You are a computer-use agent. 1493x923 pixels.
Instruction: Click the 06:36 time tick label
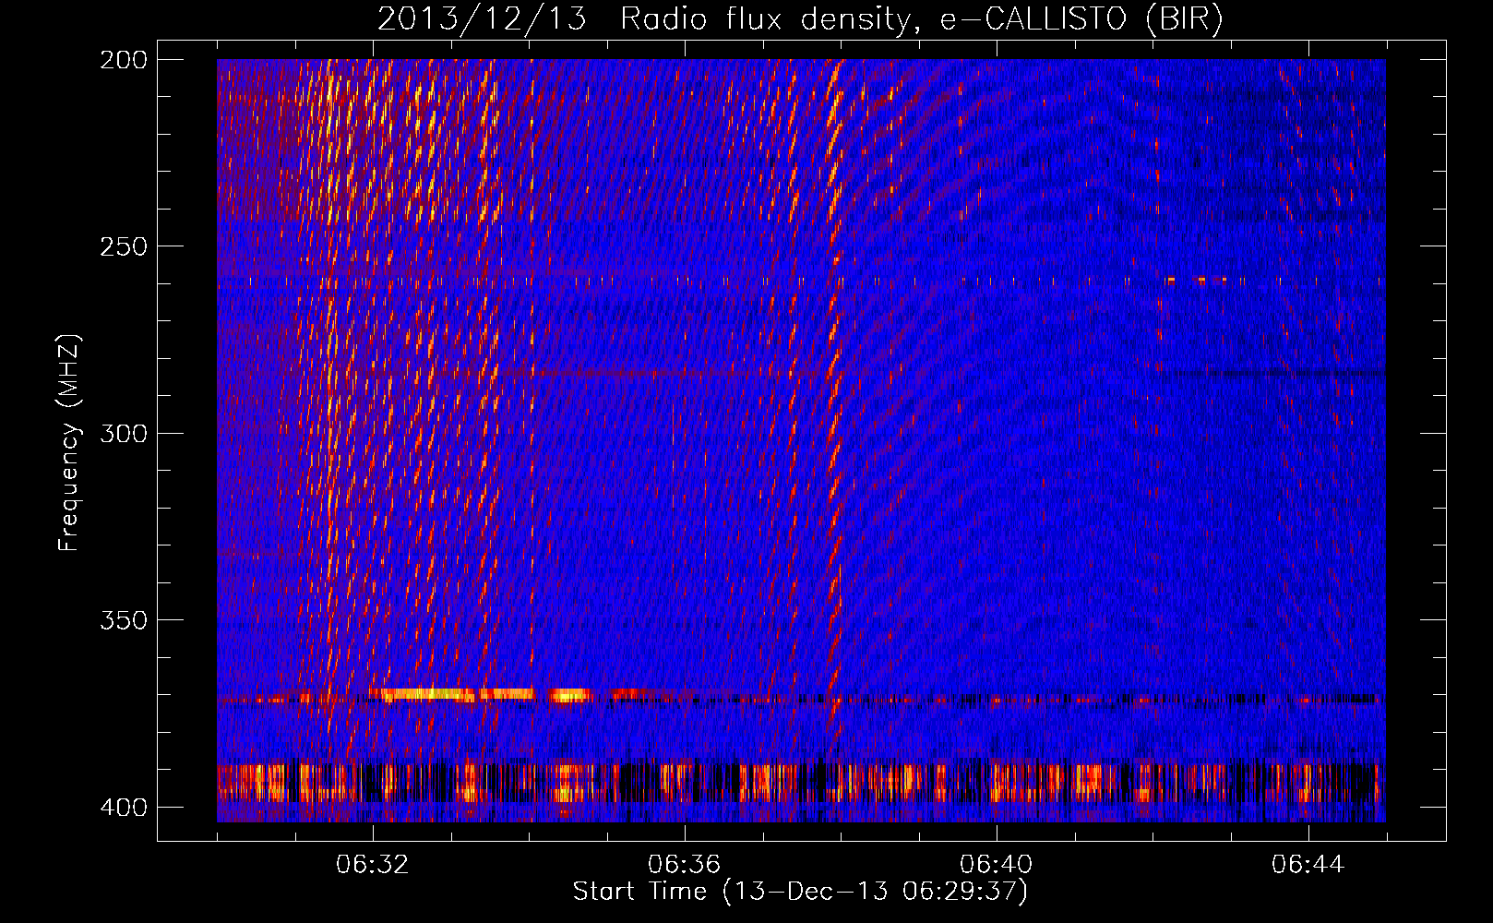pyautogui.click(x=684, y=864)
